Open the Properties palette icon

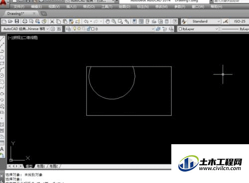click(x=134, y=21)
